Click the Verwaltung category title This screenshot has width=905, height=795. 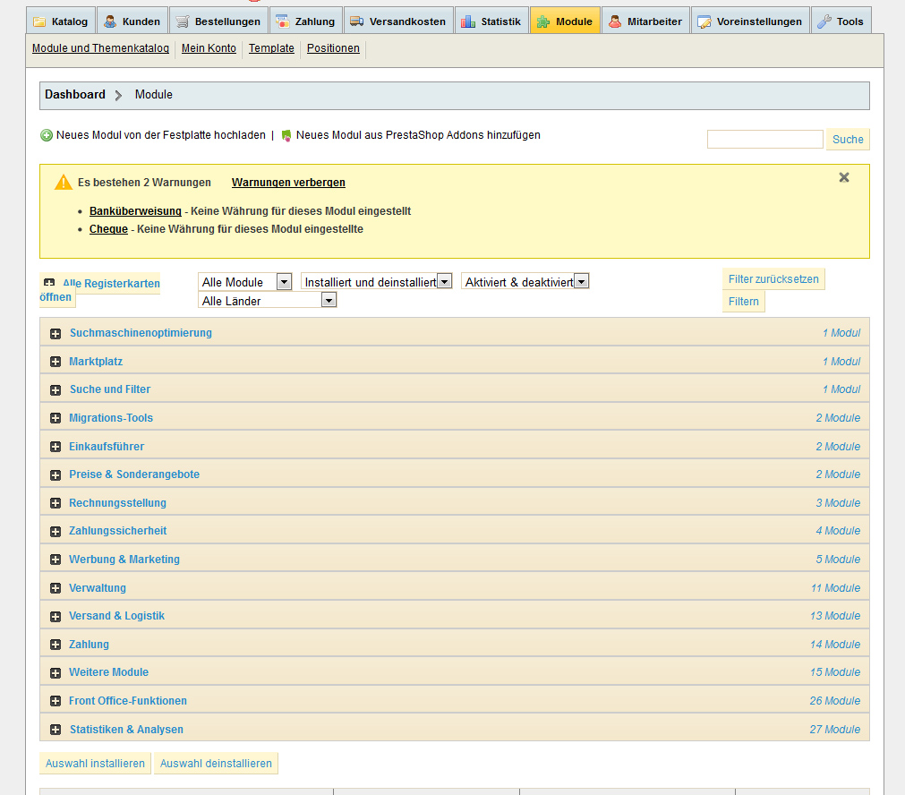pyautogui.click(x=98, y=587)
